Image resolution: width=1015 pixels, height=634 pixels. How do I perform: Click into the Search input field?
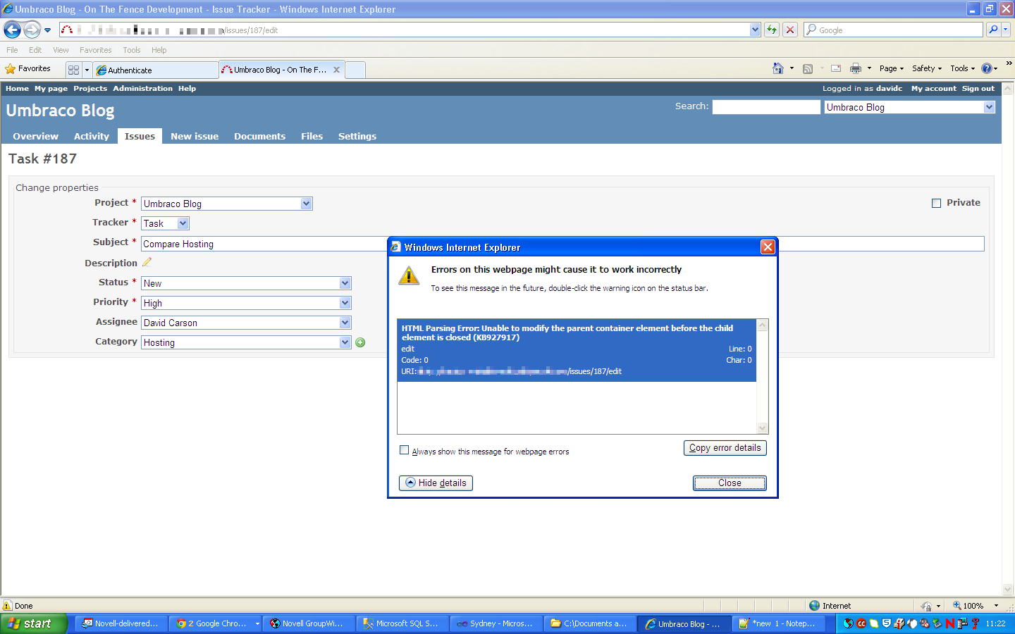tap(766, 107)
